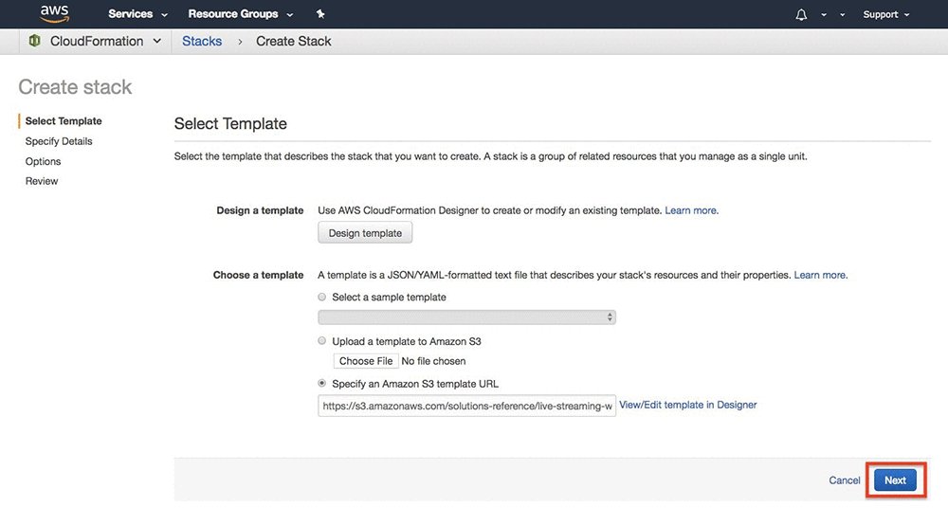The image size is (948, 525).
Task: Click the S3 template URL input field
Action: [466, 406]
